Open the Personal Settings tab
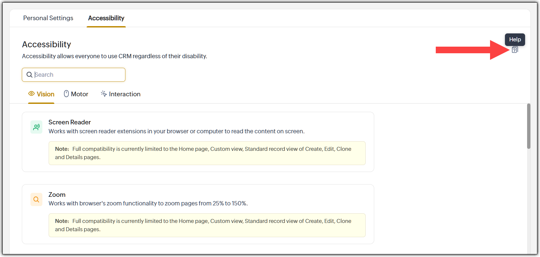 click(x=48, y=18)
